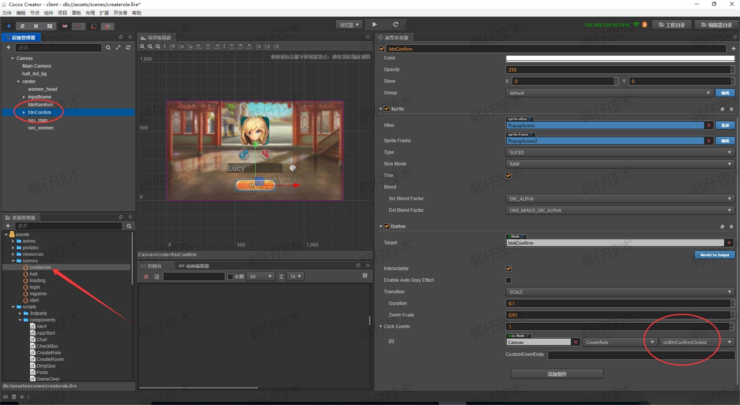Open Sprite component settings gear
The height and width of the screenshot is (405, 740).
(x=731, y=109)
